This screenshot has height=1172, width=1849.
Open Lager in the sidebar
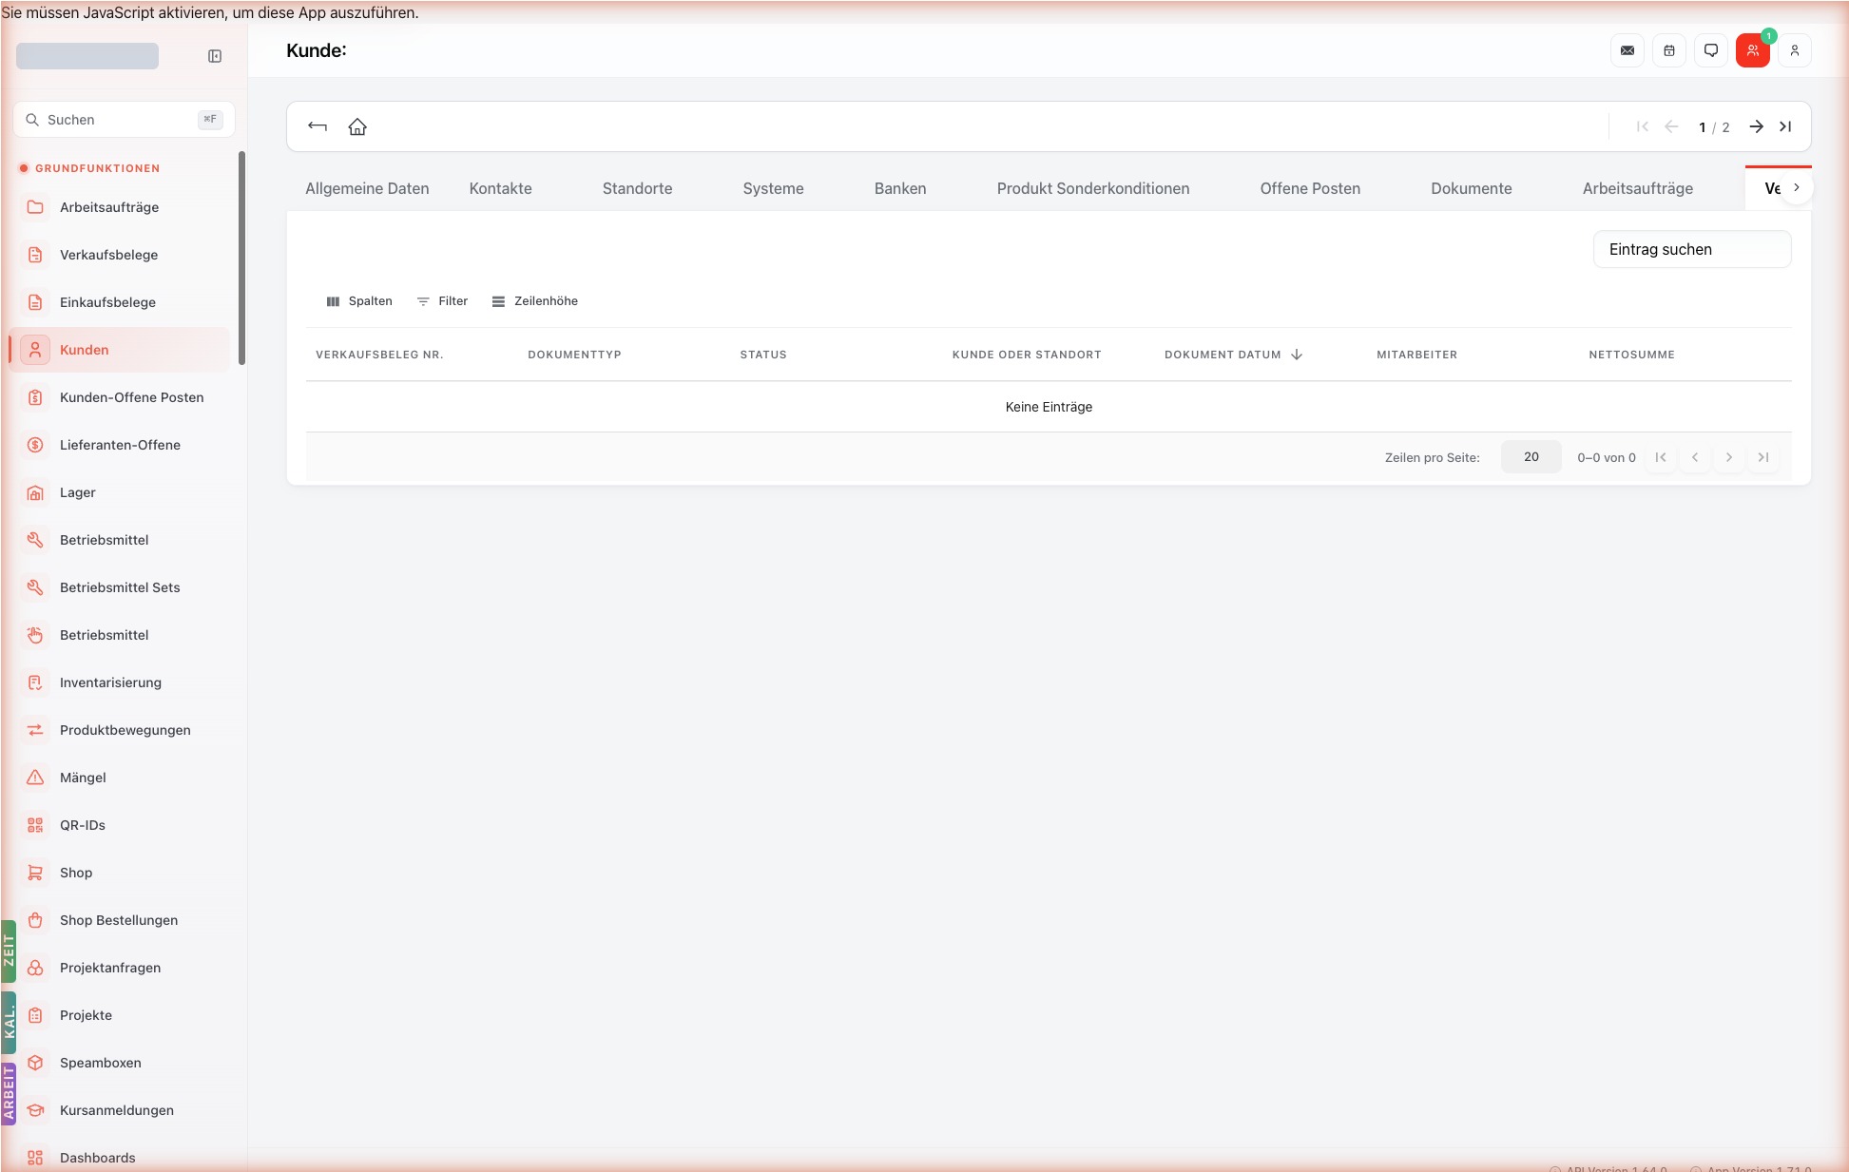pos(120,492)
